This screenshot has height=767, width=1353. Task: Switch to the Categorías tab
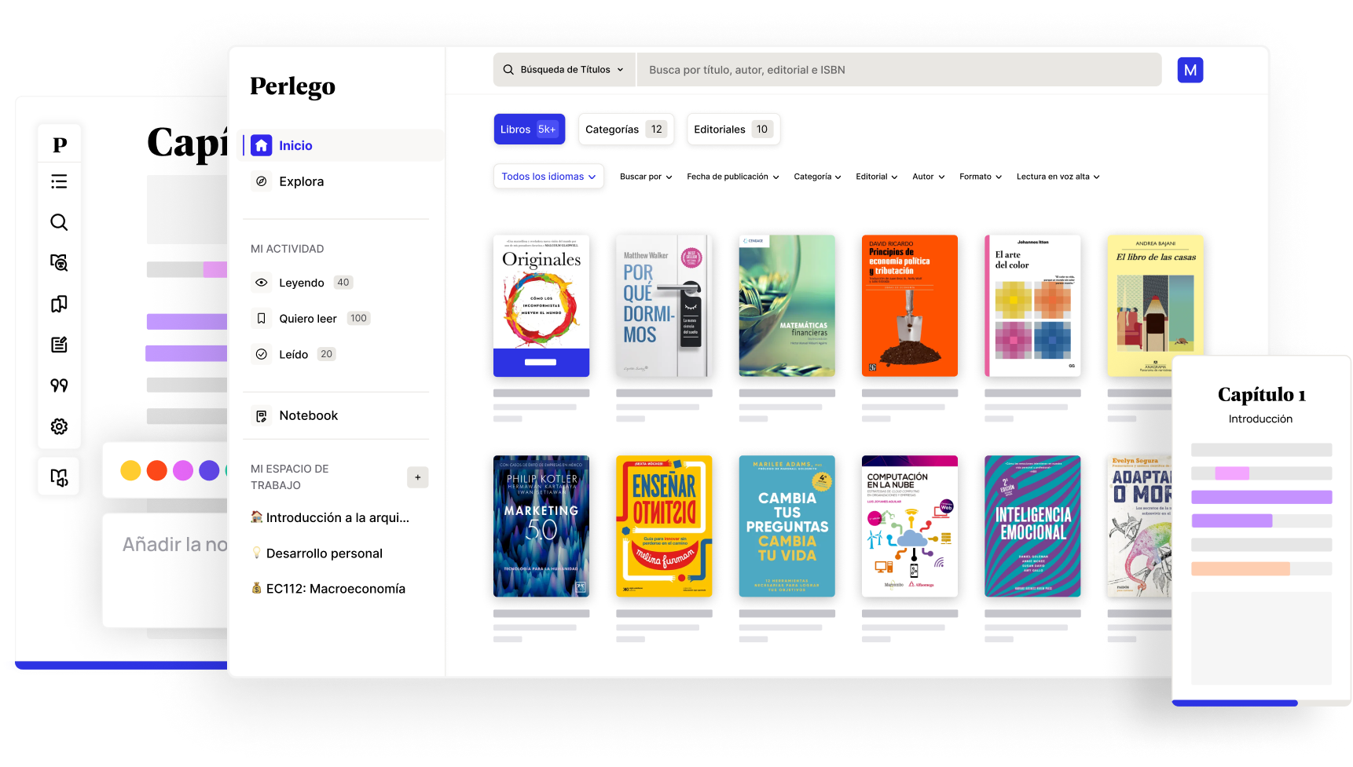625,130
